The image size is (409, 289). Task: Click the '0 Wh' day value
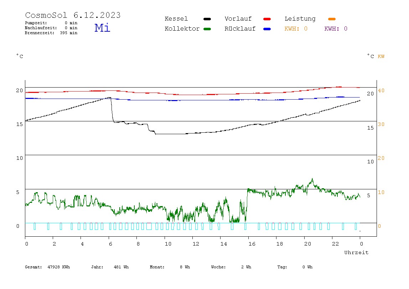tap(307, 267)
